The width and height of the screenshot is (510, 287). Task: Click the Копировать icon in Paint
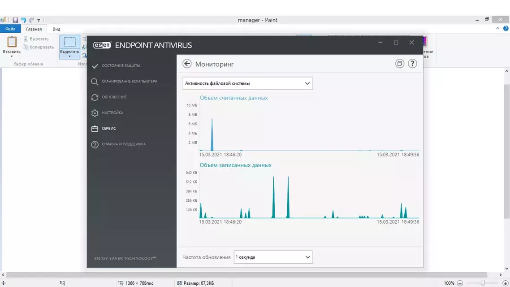coord(26,47)
